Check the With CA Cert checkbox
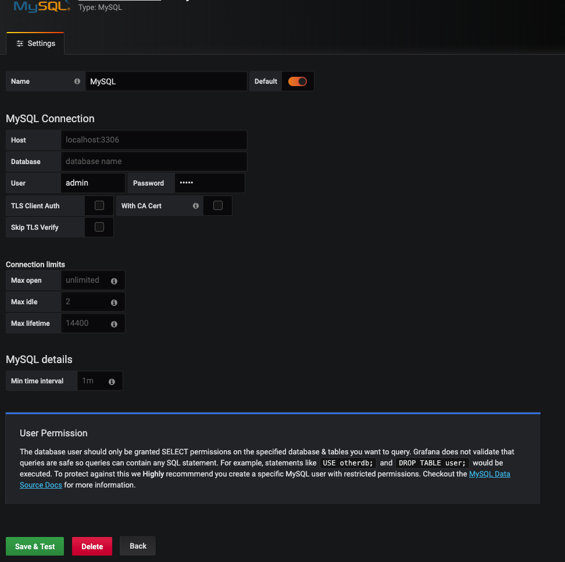 (x=217, y=205)
